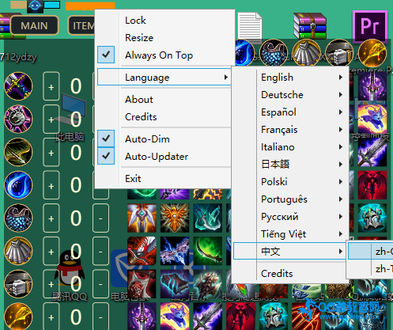Open the Tiếng Việt submenu entry
The height and width of the screenshot is (330, 393).
point(290,234)
